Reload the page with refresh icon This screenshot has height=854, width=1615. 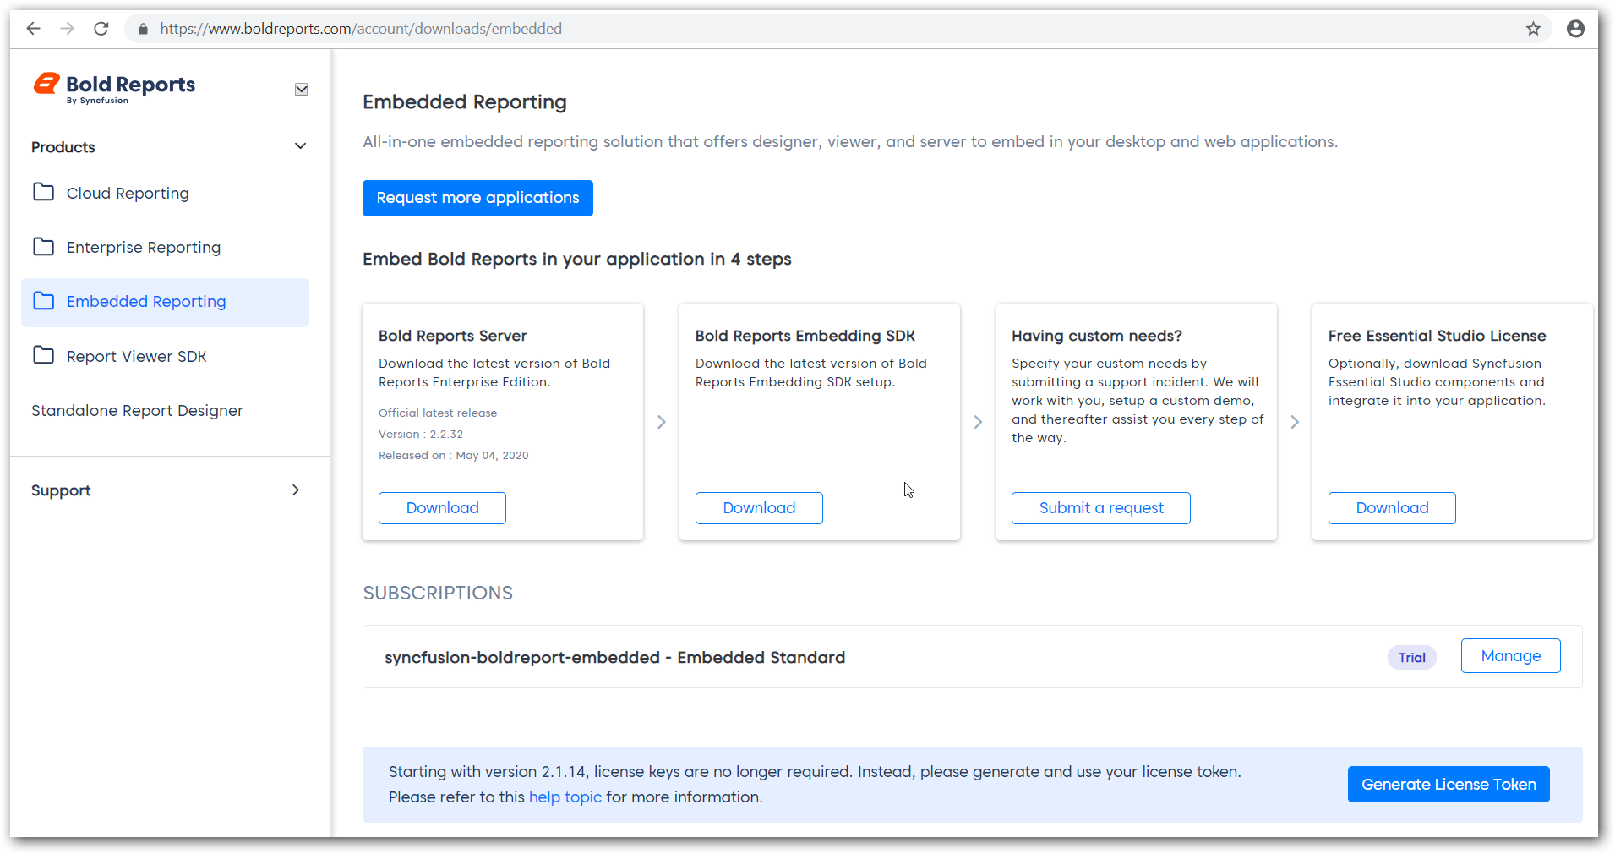[101, 29]
